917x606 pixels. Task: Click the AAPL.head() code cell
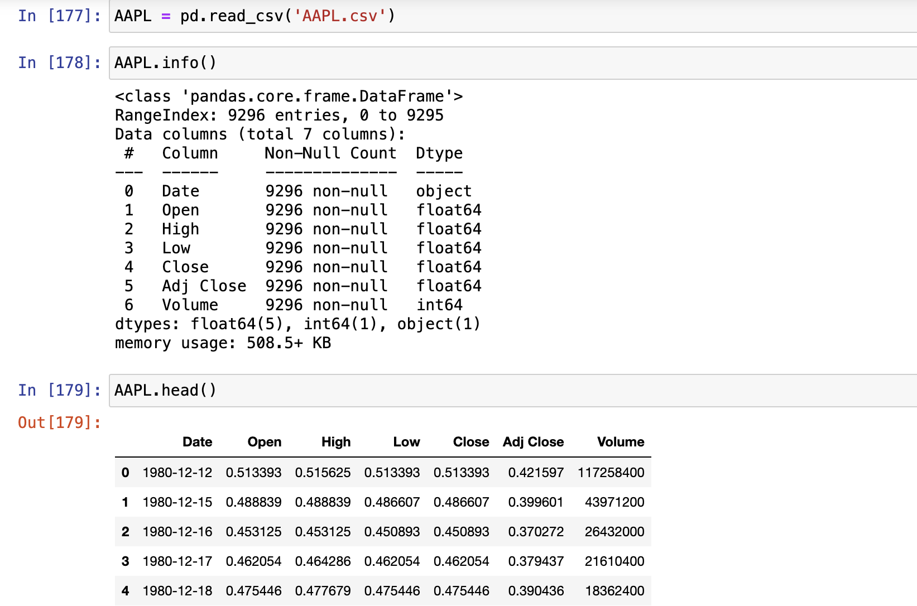(x=513, y=391)
